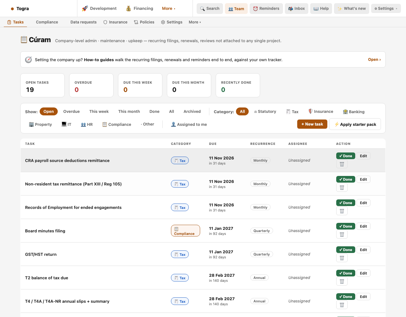406x317 pixels.
Task: Delete the T2 balance of tax due task
Action: (x=342, y=281)
